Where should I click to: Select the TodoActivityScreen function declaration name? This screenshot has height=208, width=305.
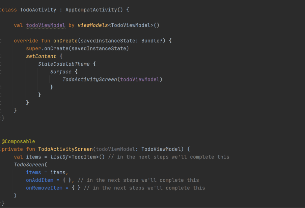pos(65,149)
